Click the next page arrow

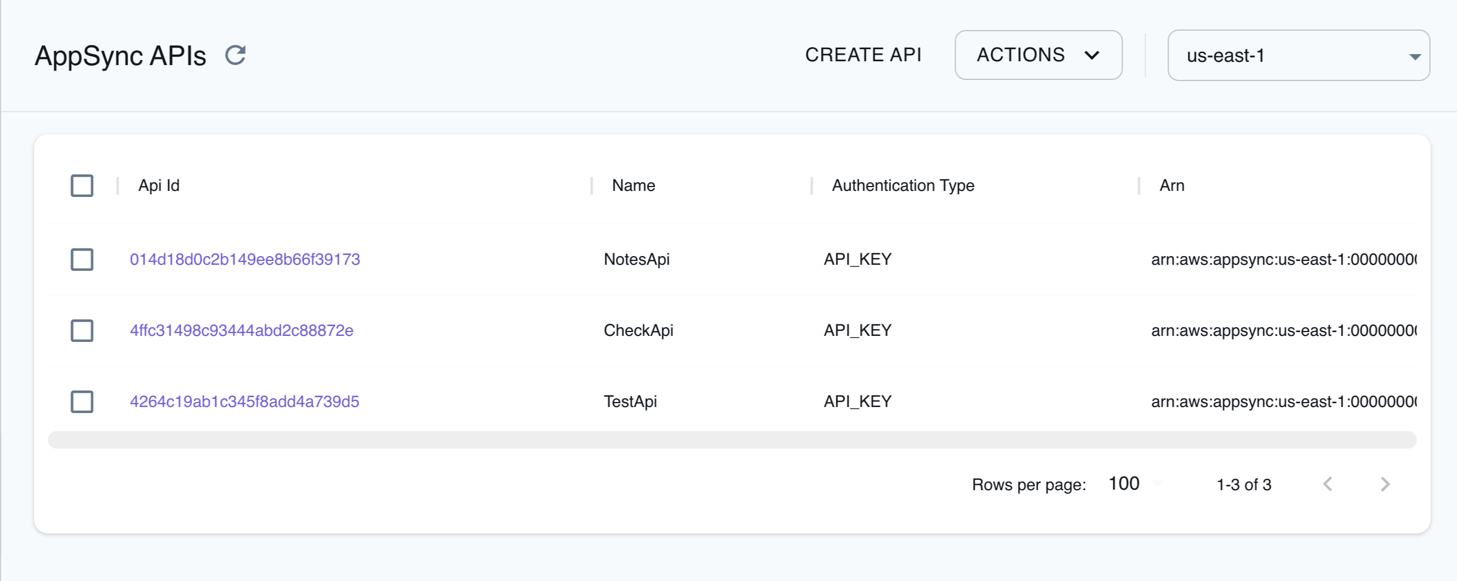click(x=1385, y=484)
